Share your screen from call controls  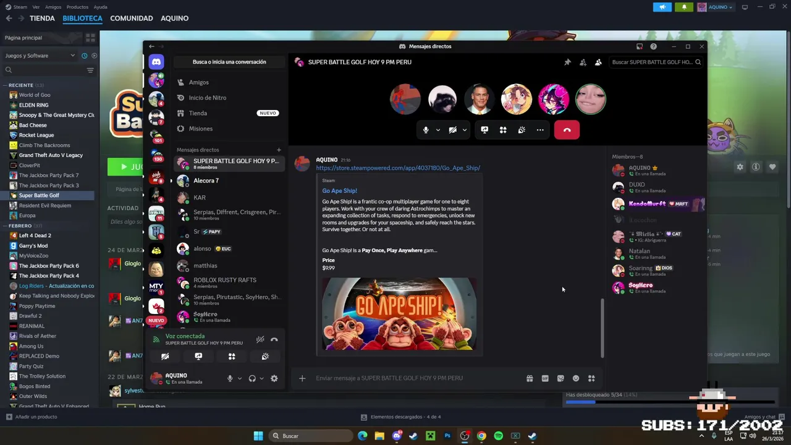coord(484,130)
